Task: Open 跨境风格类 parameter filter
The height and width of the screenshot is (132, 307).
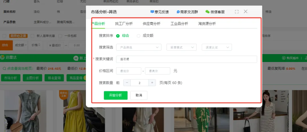Action: point(66,22)
